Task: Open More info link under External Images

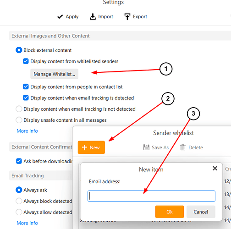Action: [27, 131]
